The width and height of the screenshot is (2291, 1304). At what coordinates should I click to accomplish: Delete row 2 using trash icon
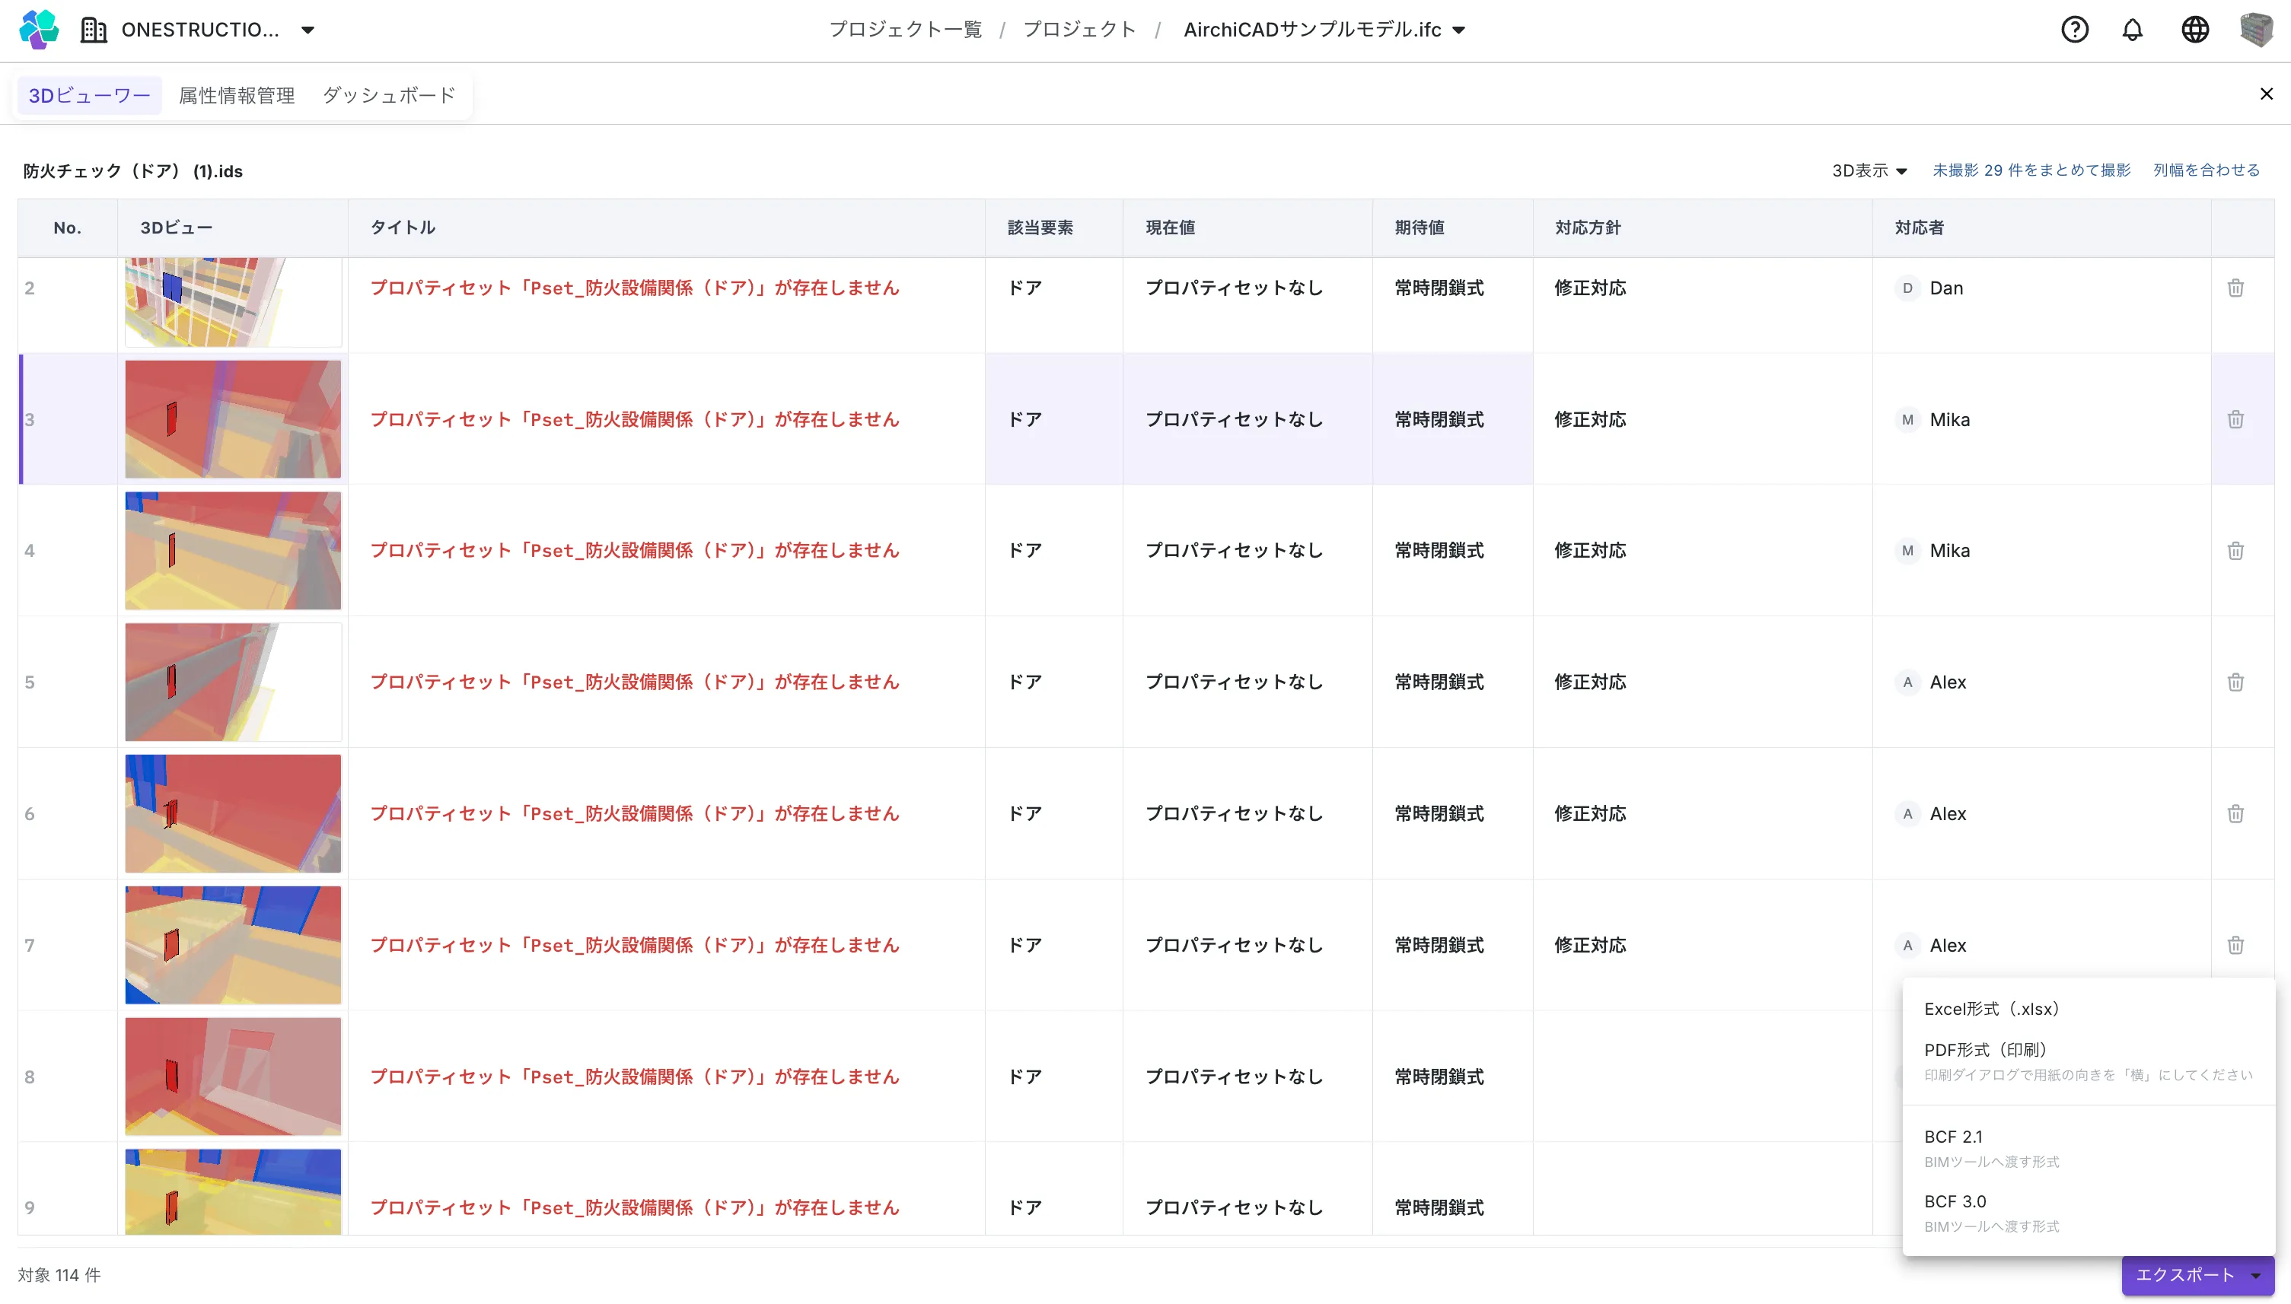coord(2235,288)
